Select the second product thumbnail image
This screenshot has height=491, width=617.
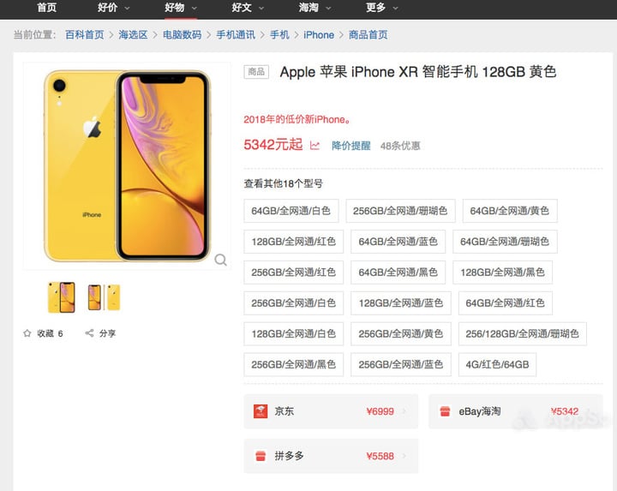pyautogui.click(x=105, y=298)
